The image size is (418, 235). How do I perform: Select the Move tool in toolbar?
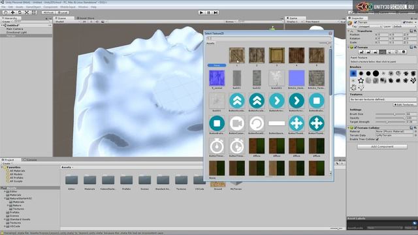12,12
